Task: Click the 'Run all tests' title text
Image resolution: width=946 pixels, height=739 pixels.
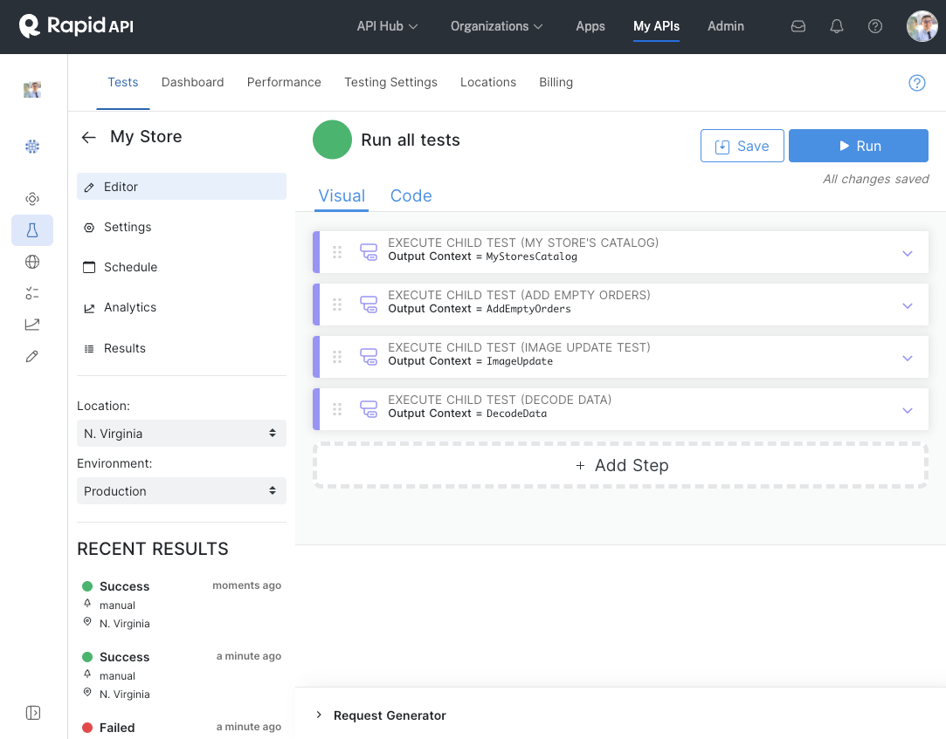Action: 411,140
